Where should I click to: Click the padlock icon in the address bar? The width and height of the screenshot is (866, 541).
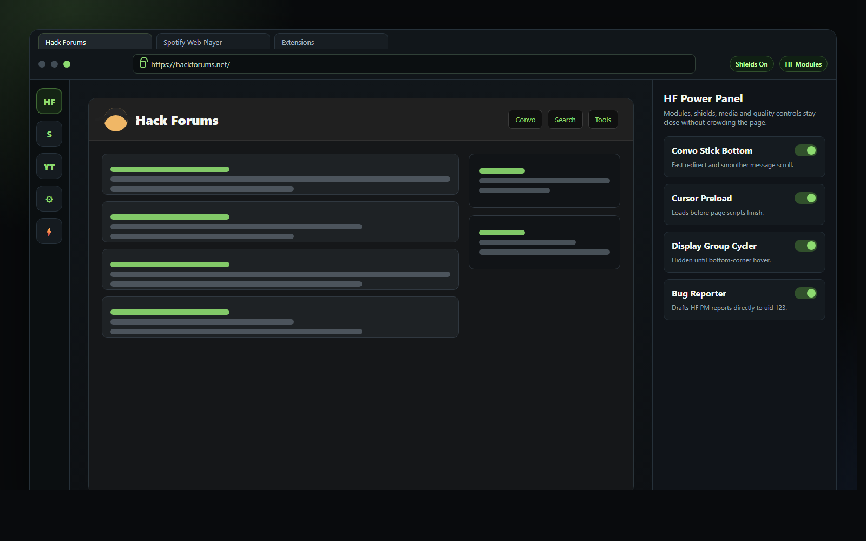point(143,63)
